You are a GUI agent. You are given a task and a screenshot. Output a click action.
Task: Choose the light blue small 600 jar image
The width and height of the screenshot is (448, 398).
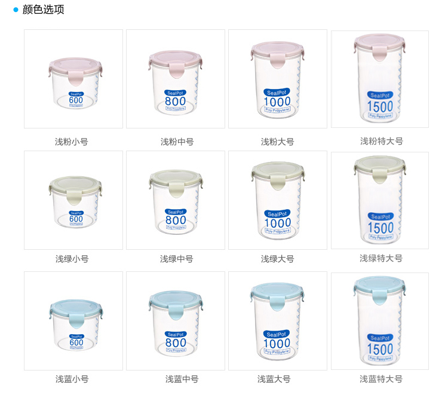(73, 321)
